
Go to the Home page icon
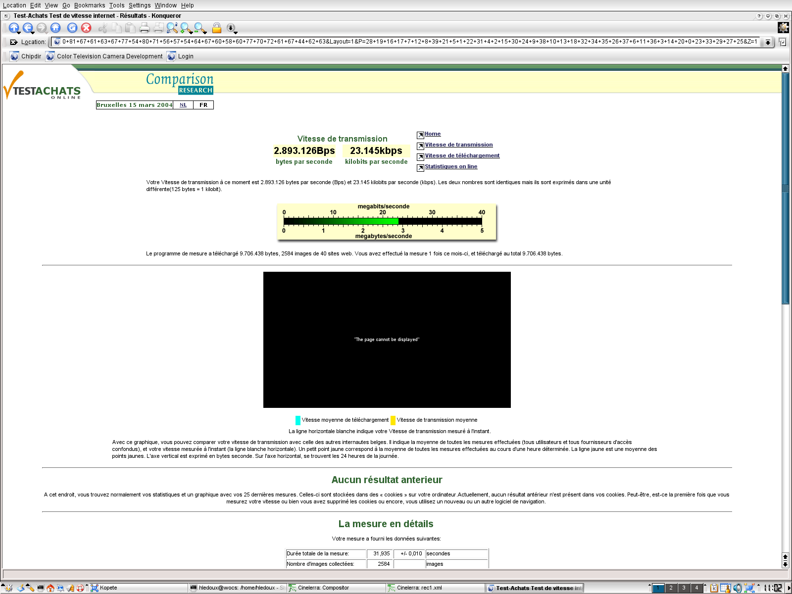click(55, 28)
